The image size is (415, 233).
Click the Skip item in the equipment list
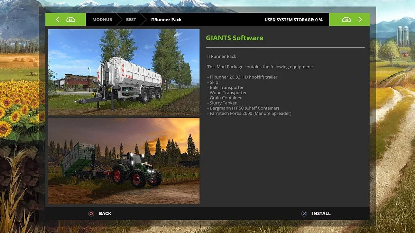213,82
